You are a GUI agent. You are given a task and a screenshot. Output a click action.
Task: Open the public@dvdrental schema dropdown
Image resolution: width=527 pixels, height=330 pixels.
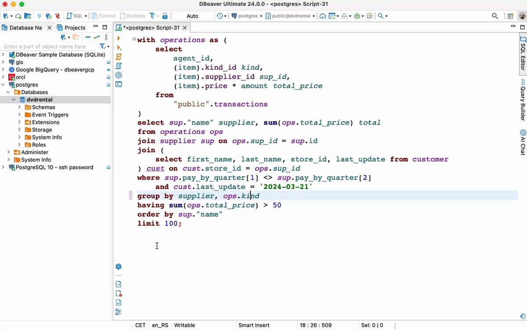(x=291, y=16)
